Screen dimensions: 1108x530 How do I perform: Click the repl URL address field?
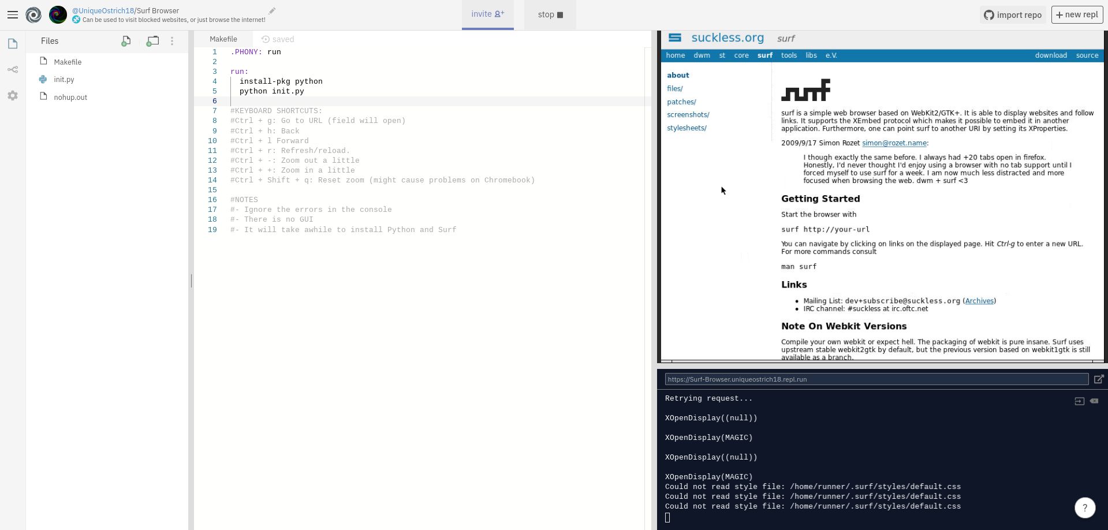tap(876, 379)
